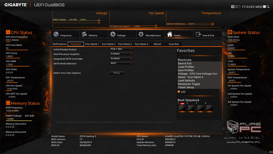
Task: Open Initial Display Output dropdown
Action: 121,49
